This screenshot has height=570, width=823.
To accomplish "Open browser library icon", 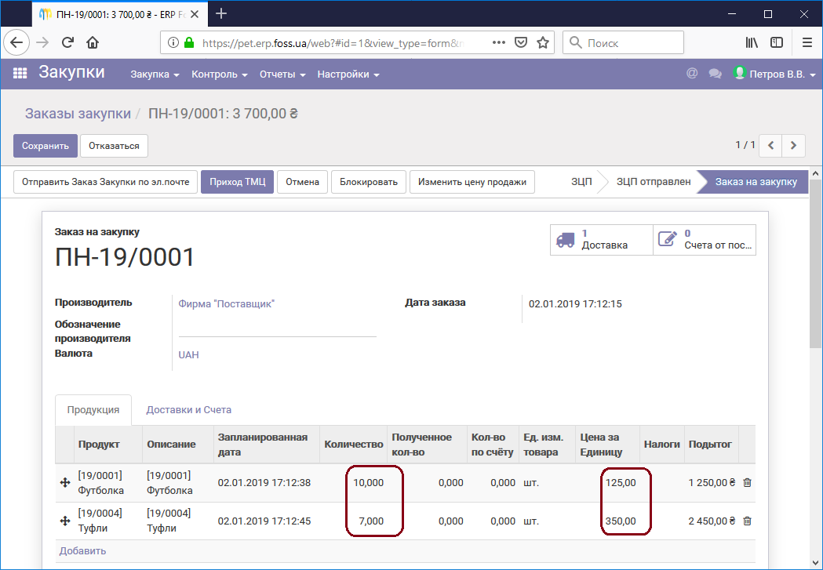I will 752,42.
